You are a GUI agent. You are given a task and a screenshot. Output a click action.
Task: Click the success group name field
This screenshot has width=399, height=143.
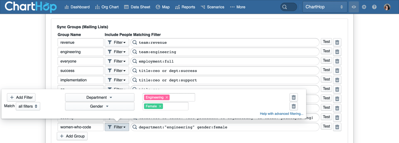81,71
